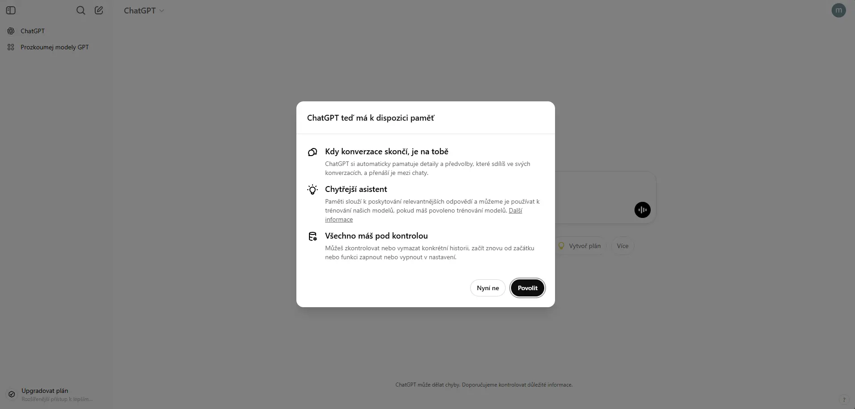Decline memory with Nyní ne button
This screenshot has height=409, width=855.
[488, 288]
